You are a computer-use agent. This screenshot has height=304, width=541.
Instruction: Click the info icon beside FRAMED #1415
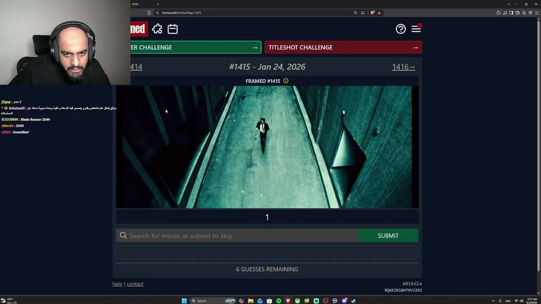click(x=286, y=81)
